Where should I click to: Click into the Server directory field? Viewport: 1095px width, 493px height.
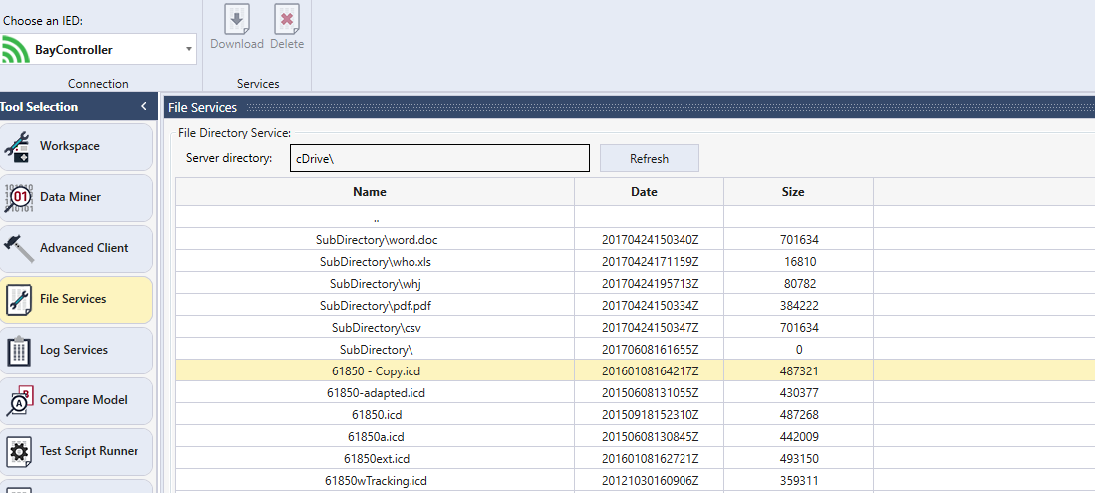tap(438, 159)
